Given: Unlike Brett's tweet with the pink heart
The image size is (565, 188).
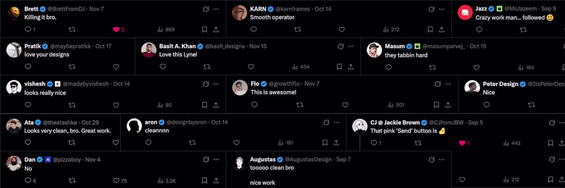Looking at the screenshot, I should pos(116,29).
